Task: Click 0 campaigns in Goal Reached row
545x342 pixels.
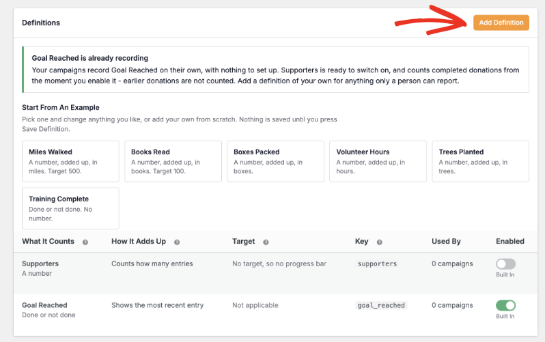Action: [452, 305]
